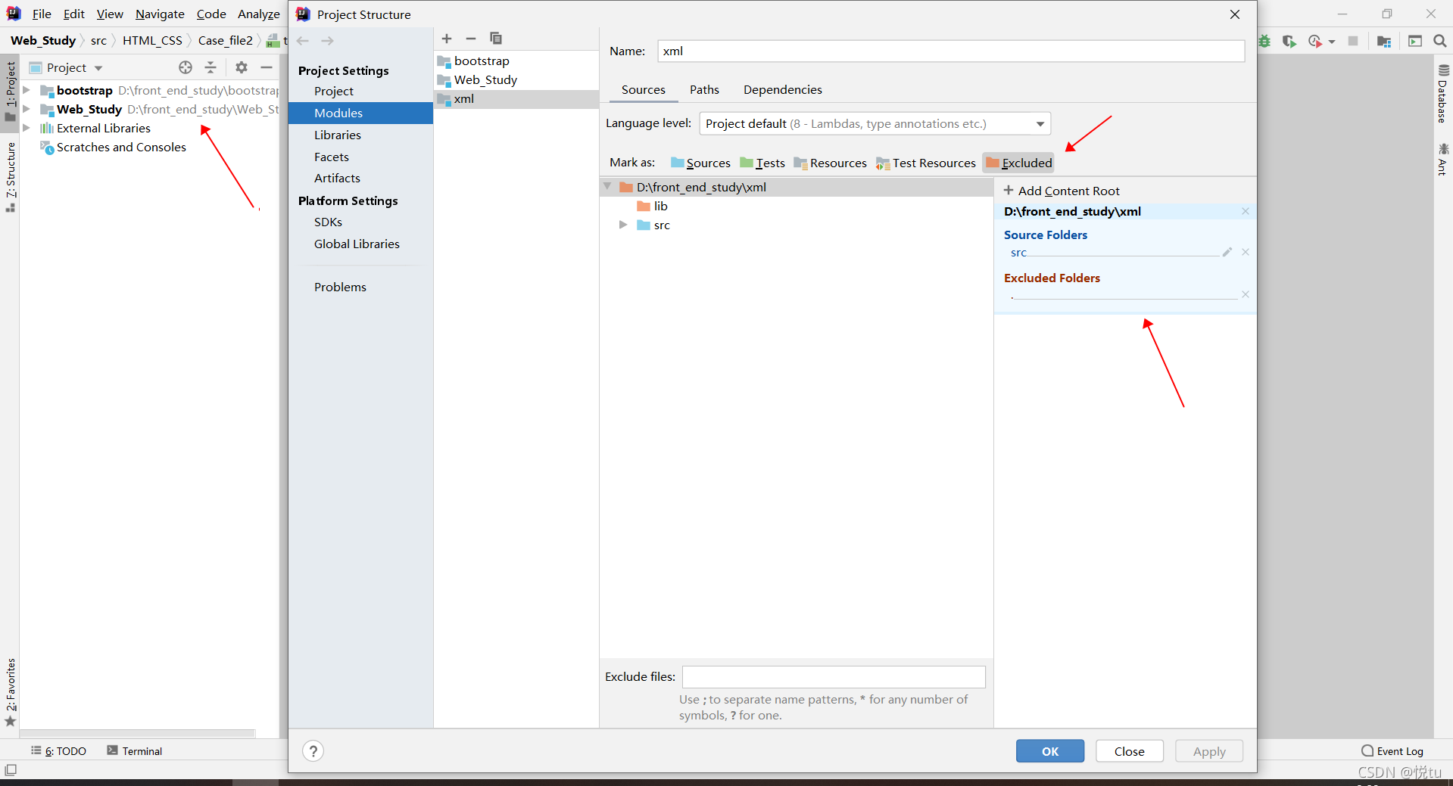The width and height of the screenshot is (1453, 786).
Task: Select the lib folder in content tree
Action: (x=660, y=206)
